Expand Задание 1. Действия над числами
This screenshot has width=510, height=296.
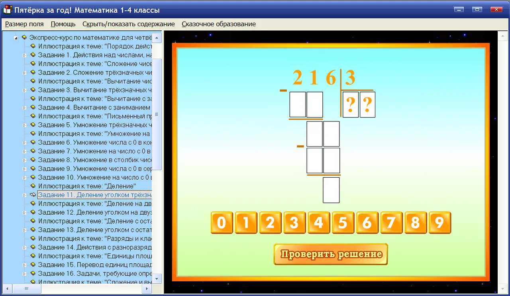(x=25, y=55)
